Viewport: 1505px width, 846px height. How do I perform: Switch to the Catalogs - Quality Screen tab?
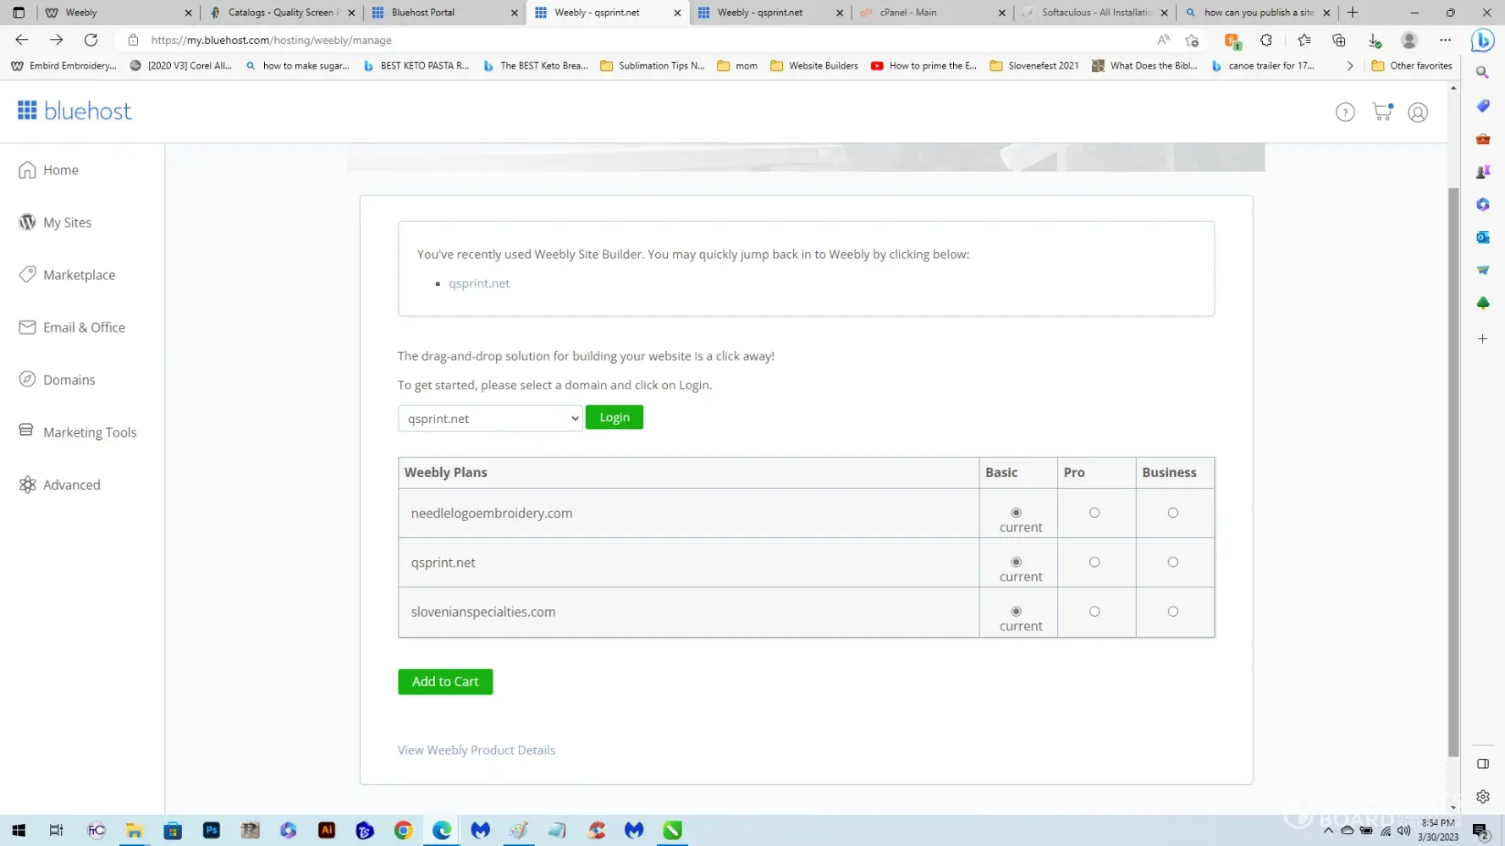pos(282,13)
